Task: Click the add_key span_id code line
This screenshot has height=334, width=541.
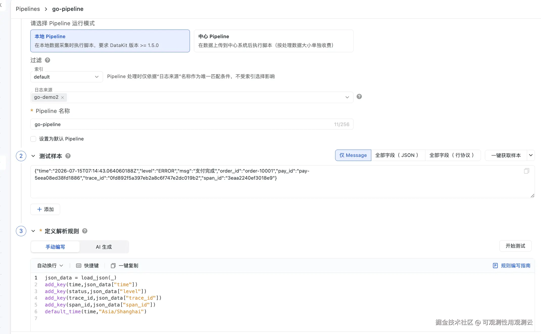Action: pyautogui.click(x=100, y=305)
